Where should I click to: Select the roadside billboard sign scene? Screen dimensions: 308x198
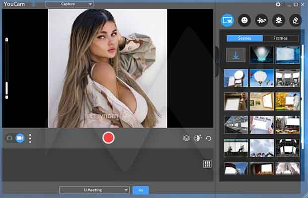[236, 78]
